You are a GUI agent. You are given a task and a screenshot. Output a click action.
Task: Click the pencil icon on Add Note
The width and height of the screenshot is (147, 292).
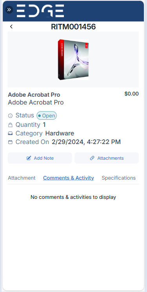(29, 158)
